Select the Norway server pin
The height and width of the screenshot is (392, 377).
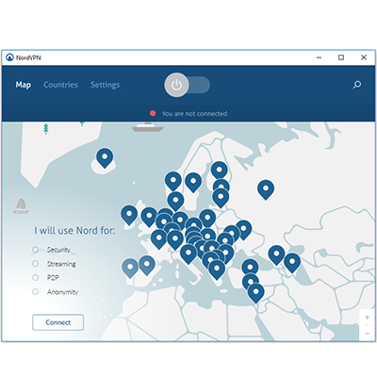[x=173, y=181]
